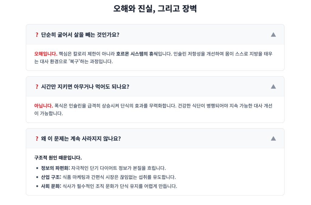Collapse the '시간만 지키면 아무거나 먹어도 되나요?' triangle
Screen dimensions: 311x205
273,87
